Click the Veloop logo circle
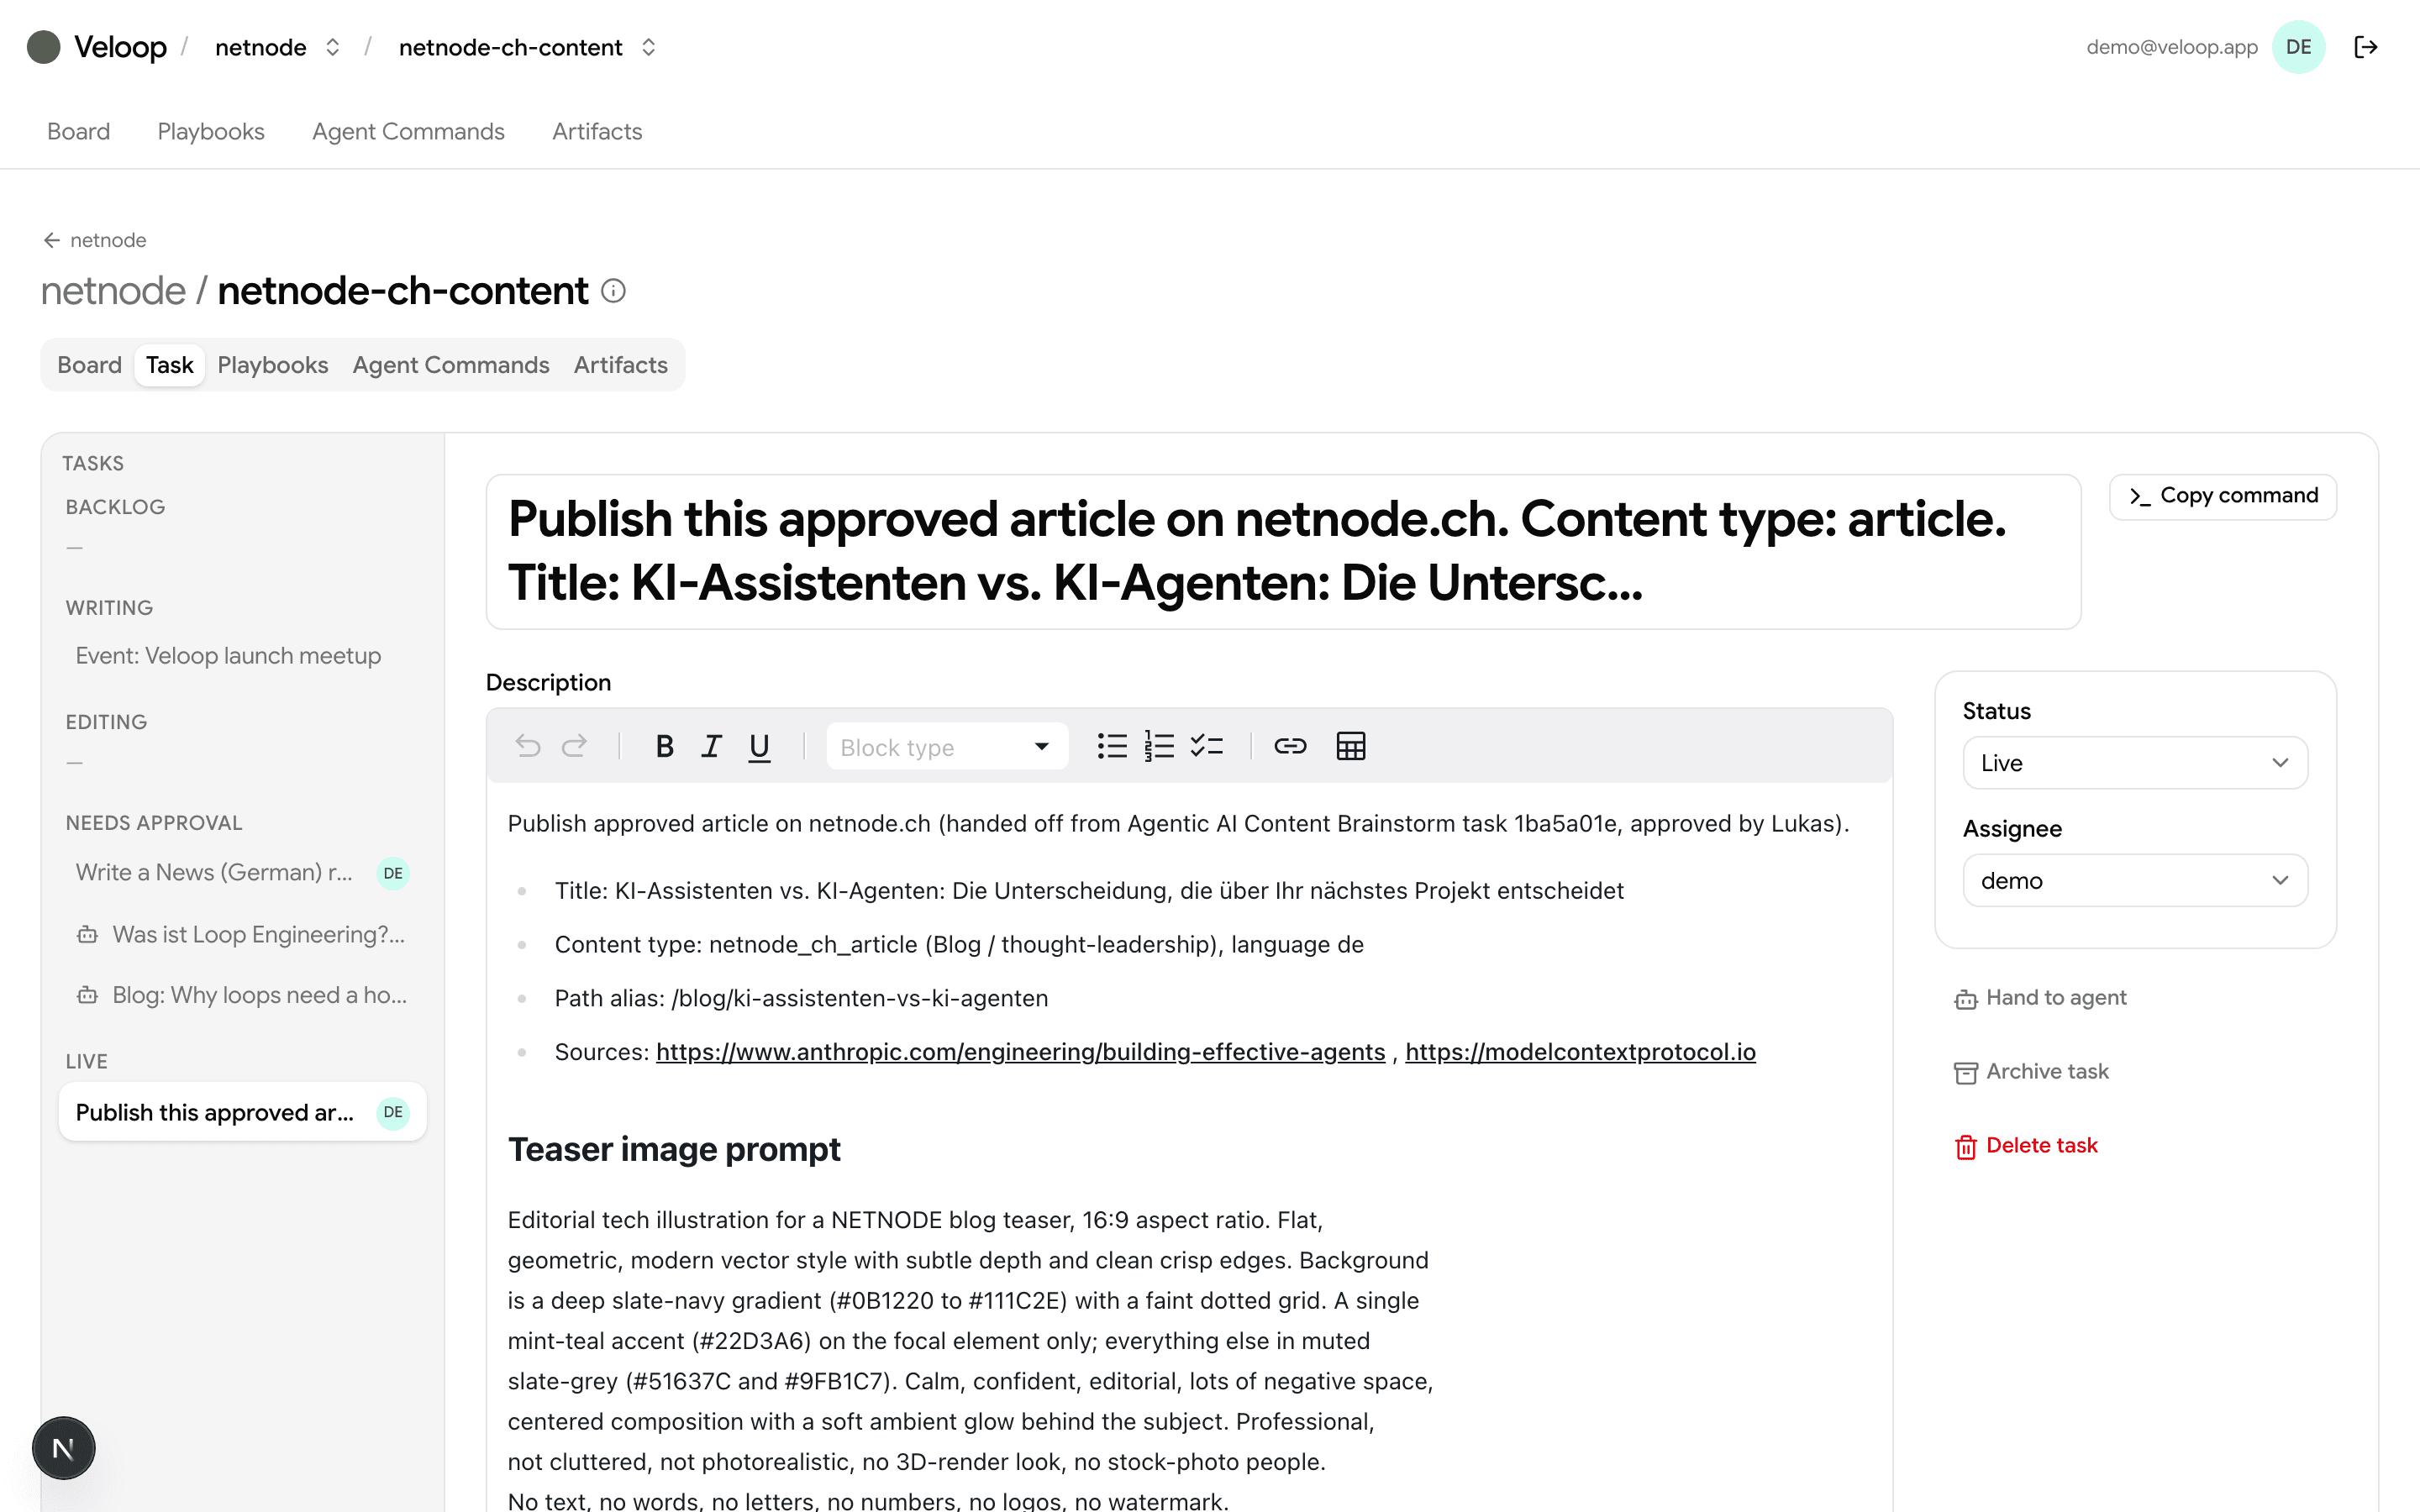The height and width of the screenshot is (1512, 2420). click(x=43, y=47)
